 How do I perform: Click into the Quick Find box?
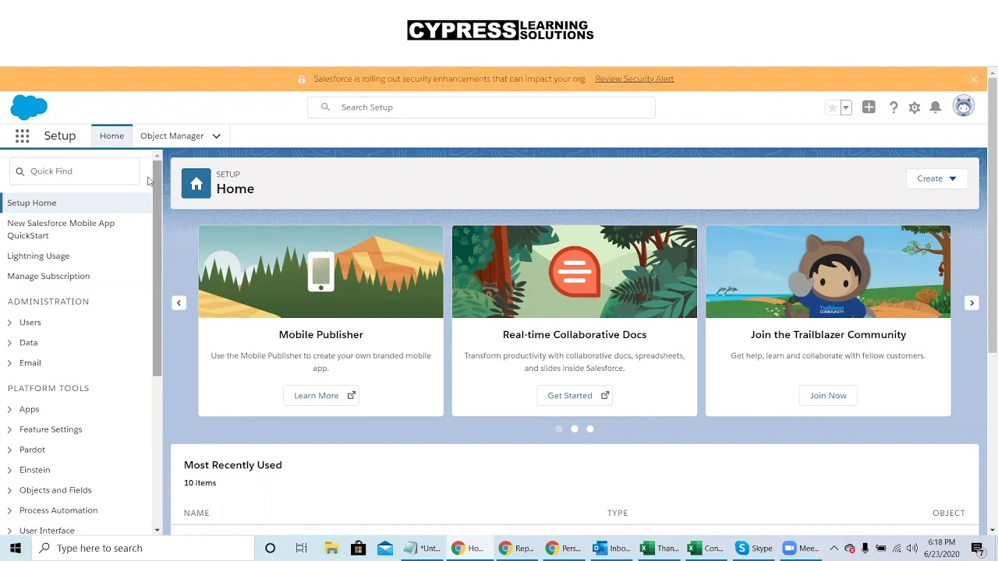(x=75, y=171)
